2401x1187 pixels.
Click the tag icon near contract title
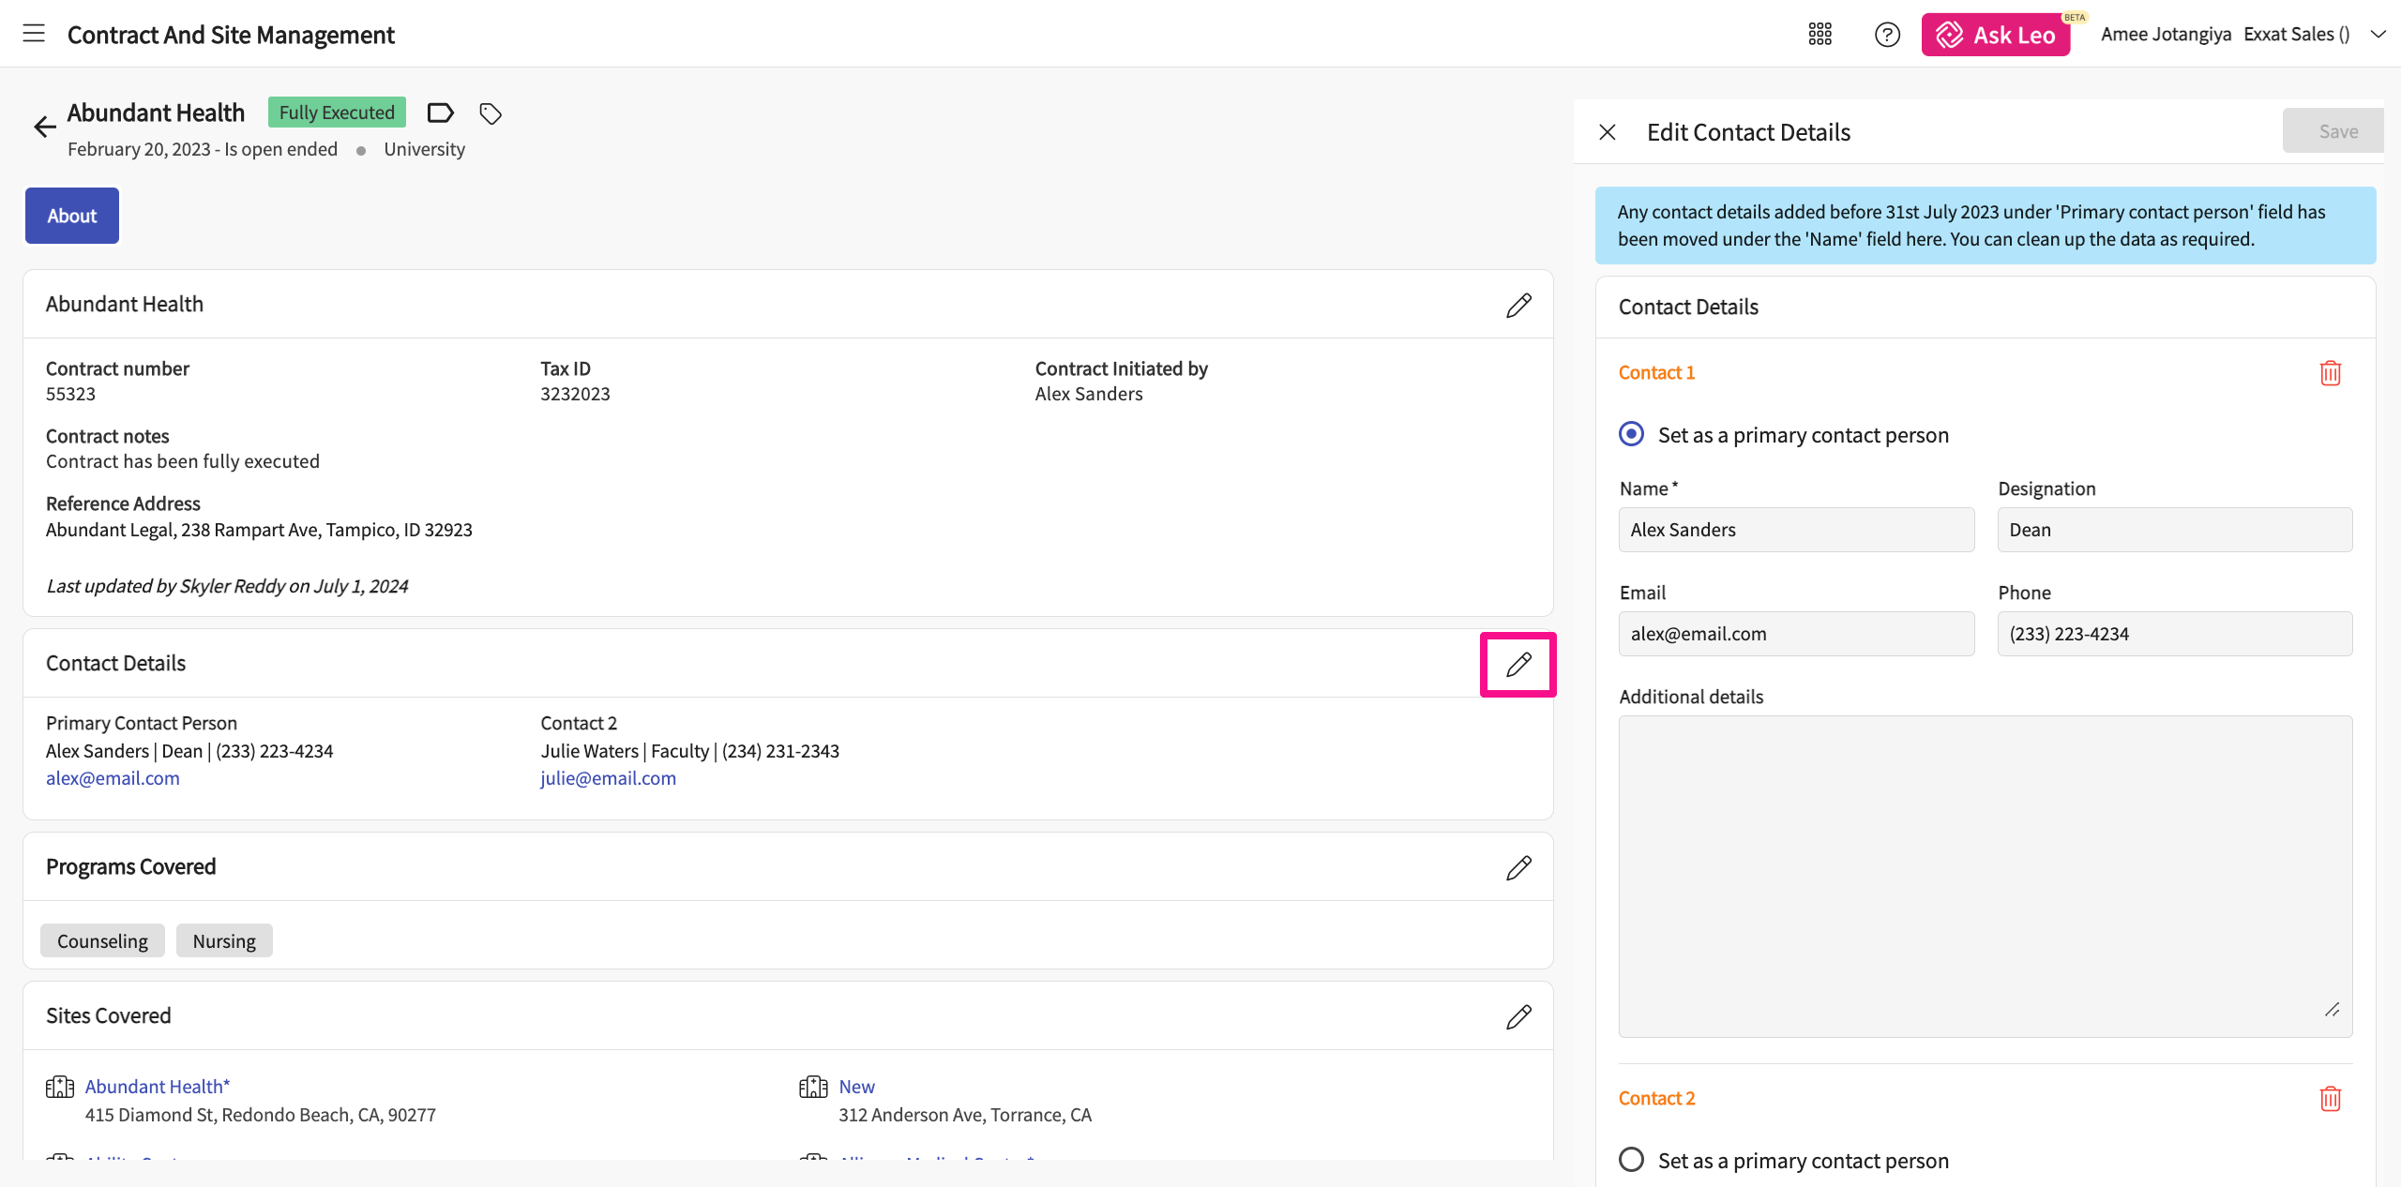coord(491,113)
